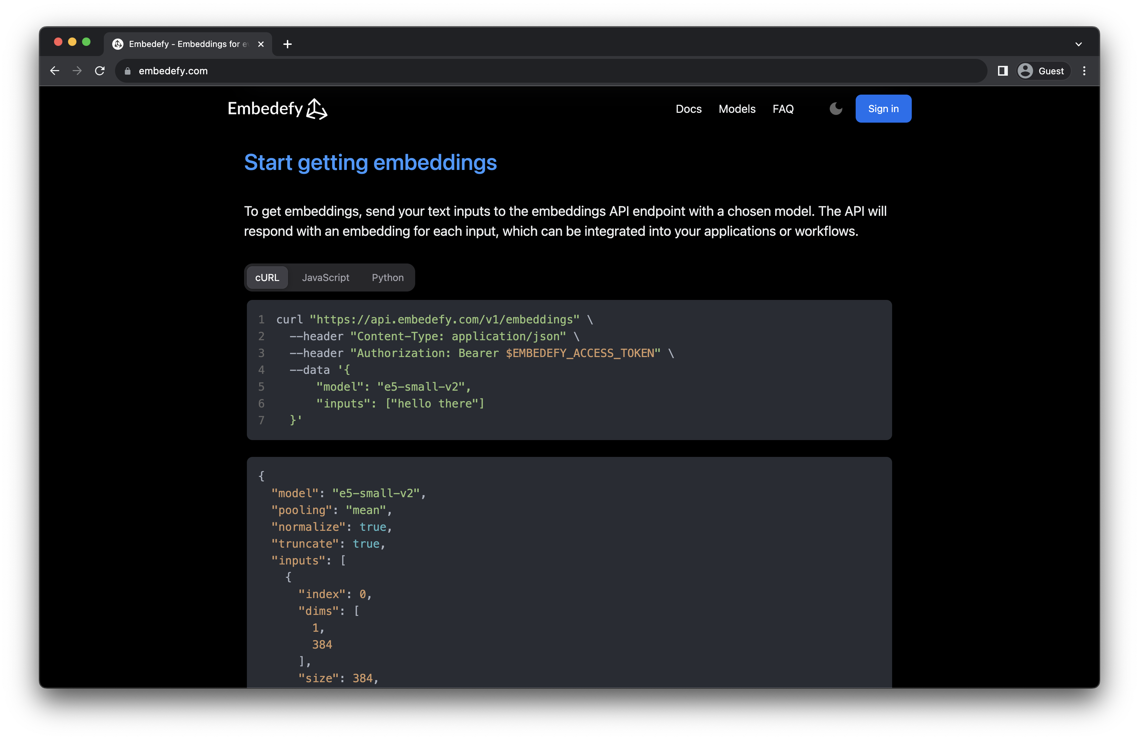
Task: Switch to the JavaScript code tab
Action: (325, 277)
